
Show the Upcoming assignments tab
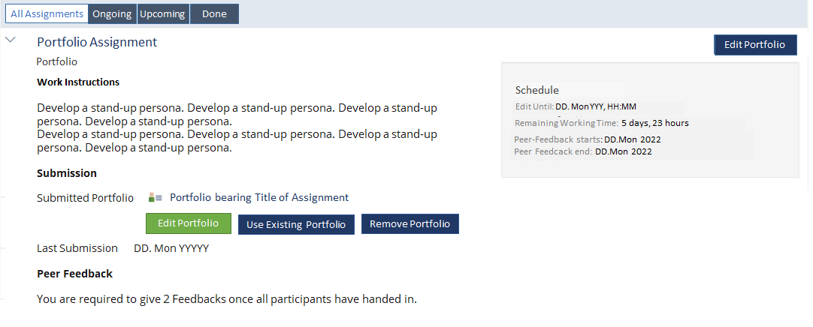[162, 14]
